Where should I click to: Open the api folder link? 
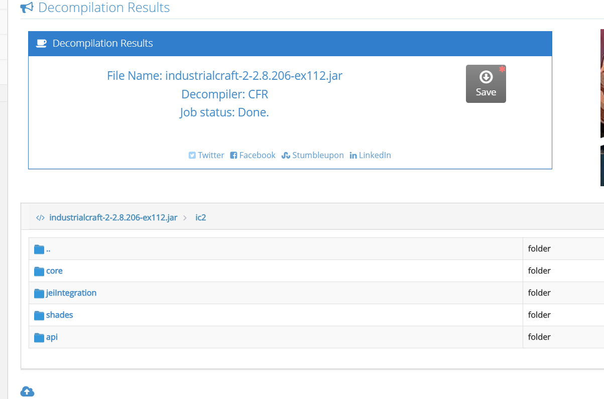(52, 337)
